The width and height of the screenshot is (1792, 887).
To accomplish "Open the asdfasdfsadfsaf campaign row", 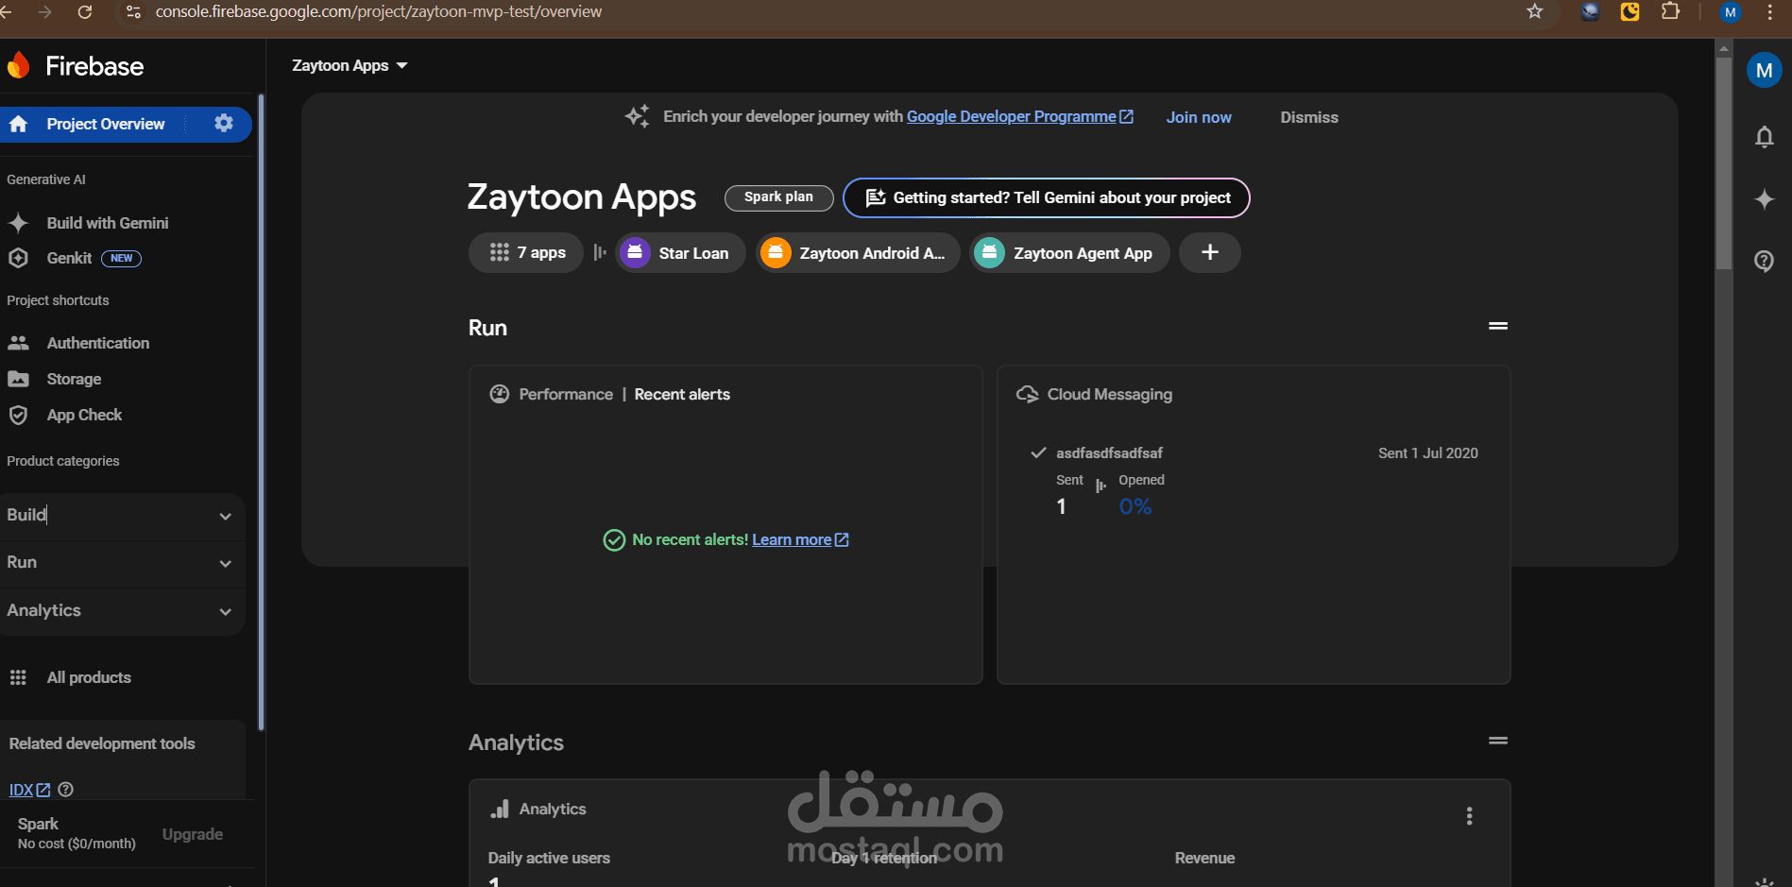I will pos(1254,453).
